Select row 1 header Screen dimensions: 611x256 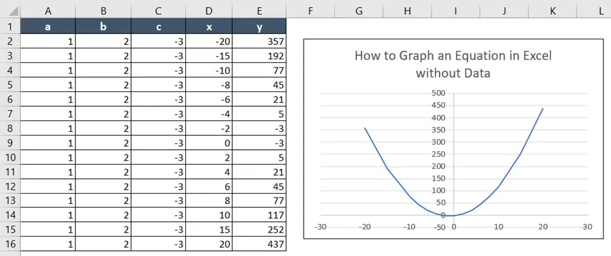[x=10, y=26]
